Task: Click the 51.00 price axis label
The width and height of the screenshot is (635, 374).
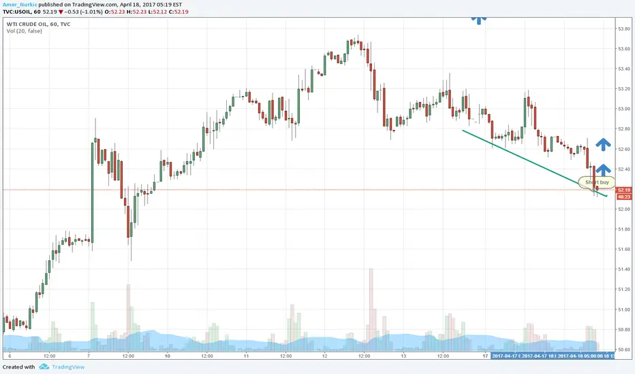Action: click(624, 309)
